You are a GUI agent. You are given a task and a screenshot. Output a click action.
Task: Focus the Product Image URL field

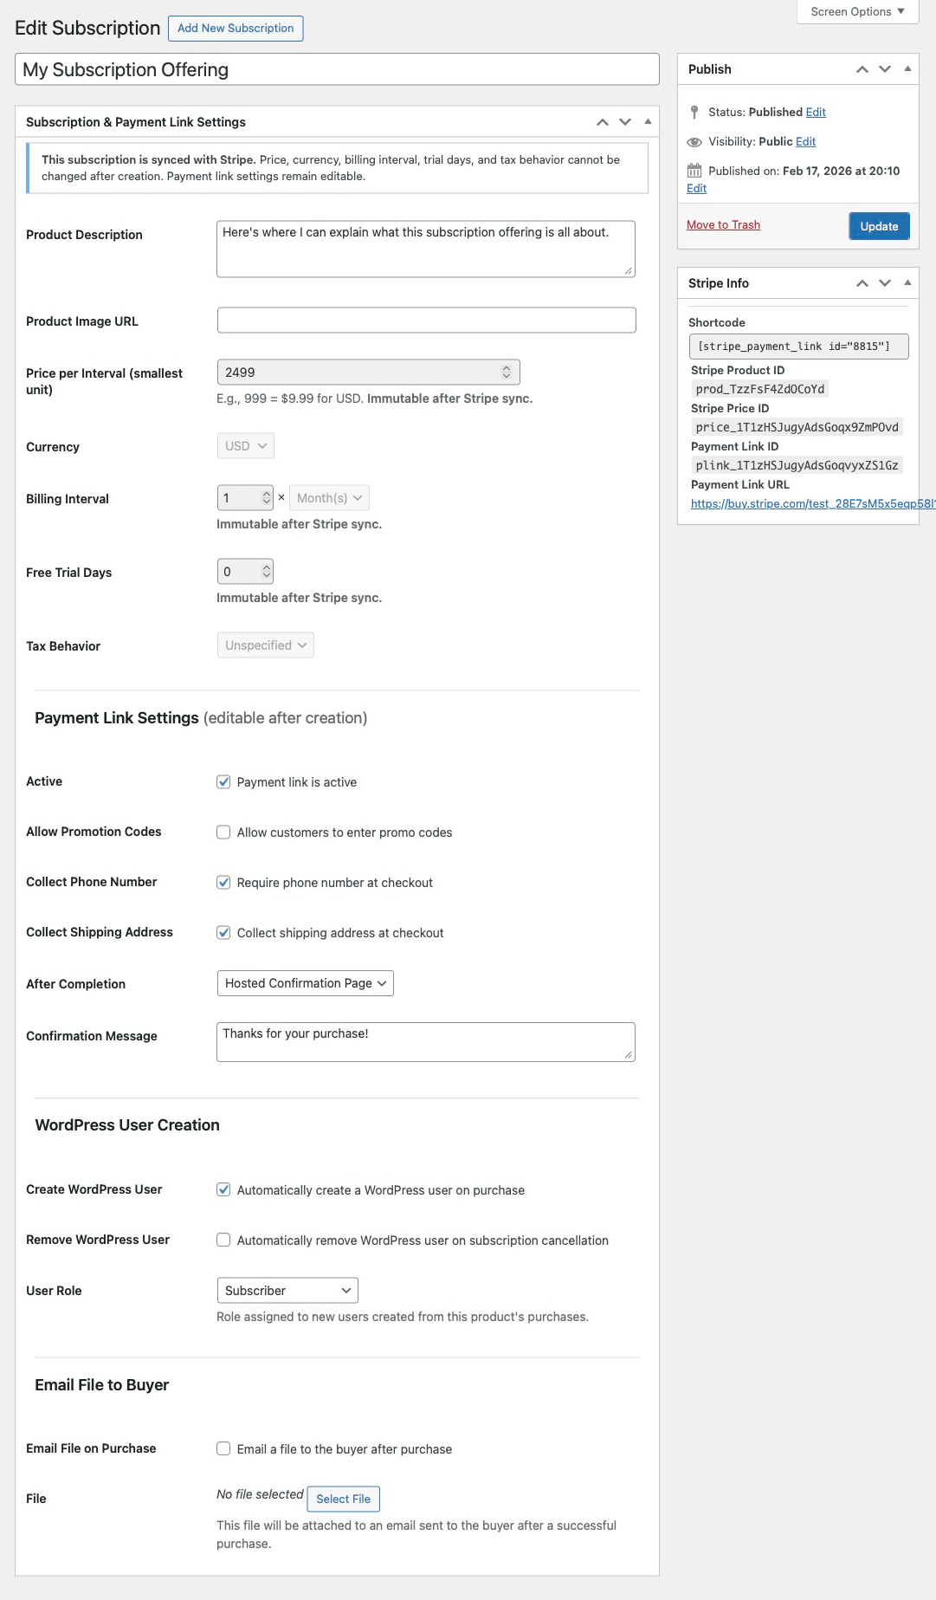pyautogui.click(x=426, y=321)
